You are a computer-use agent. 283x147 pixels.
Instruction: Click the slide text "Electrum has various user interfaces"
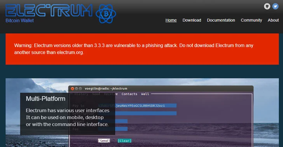[x=68, y=110]
